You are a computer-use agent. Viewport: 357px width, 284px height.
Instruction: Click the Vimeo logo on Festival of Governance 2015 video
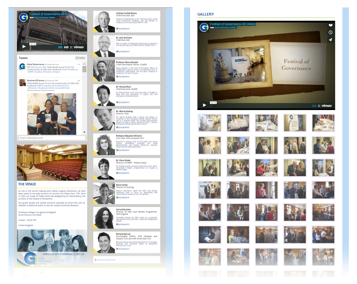pyautogui.click(x=79, y=47)
